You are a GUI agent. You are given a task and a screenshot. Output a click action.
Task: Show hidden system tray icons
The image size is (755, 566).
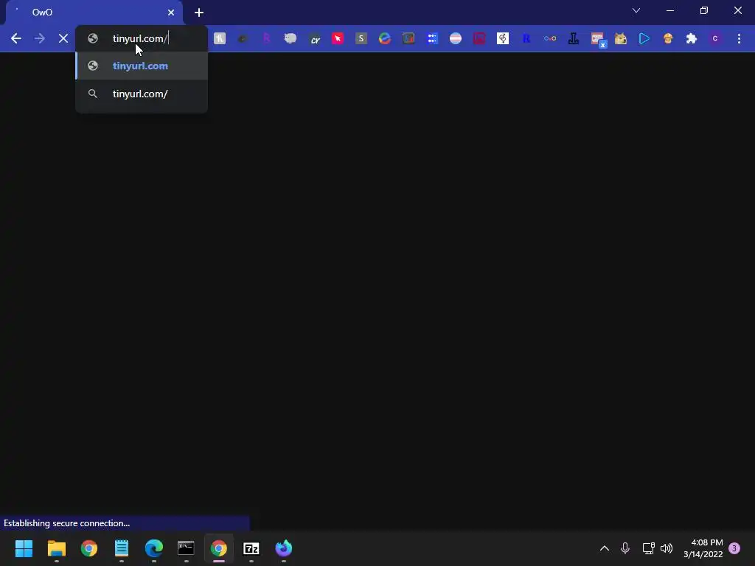pyautogui.click(x=605, y=548)
